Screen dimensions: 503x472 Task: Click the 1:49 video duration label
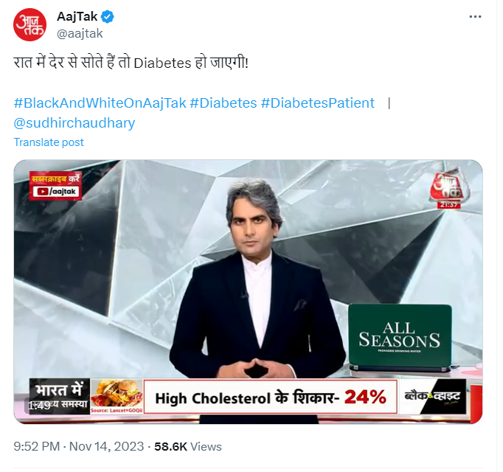(x=39, y=405)
